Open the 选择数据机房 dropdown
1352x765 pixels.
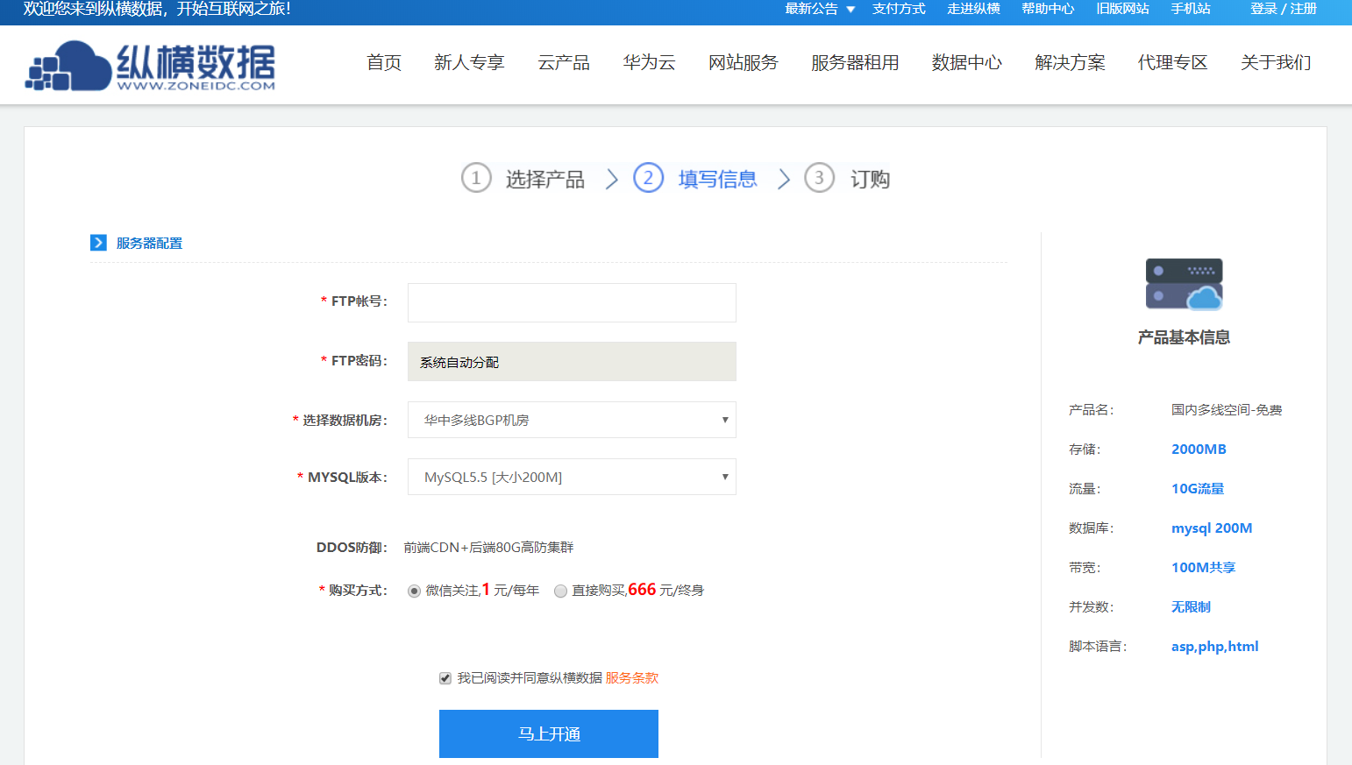tap(572, 420)
